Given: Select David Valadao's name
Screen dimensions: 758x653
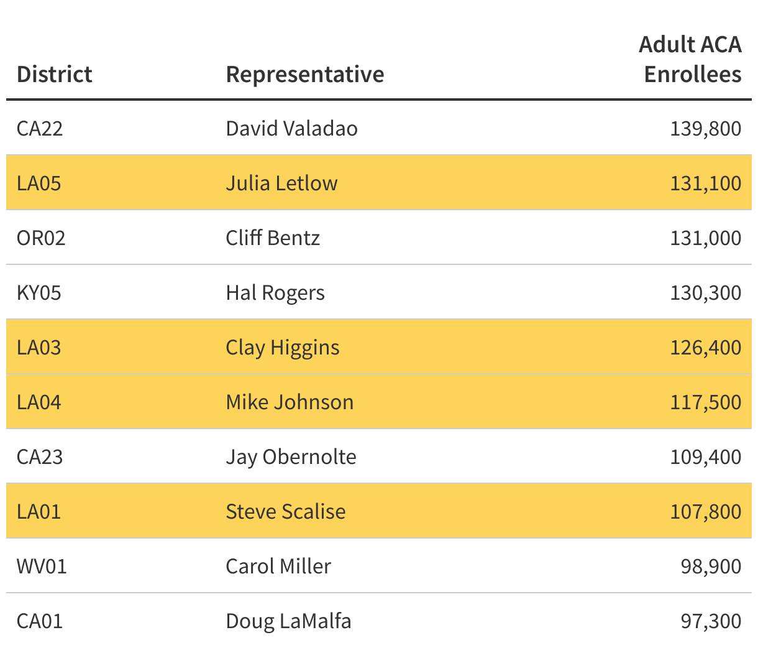Looking at the screenshot, I should click(291, 128).
